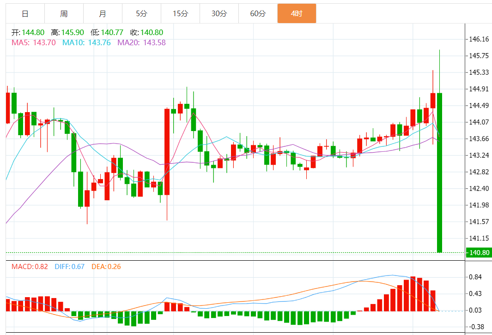Switch to the 周 (weekly) chart tab
Viewport: 492px width, 335px height.
pos(64,13)
